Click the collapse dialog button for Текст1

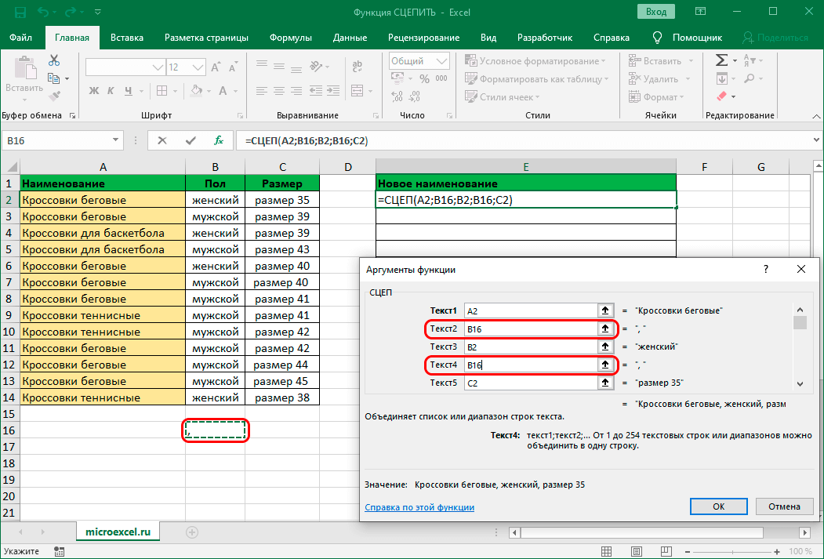click(x=605, y=310)
